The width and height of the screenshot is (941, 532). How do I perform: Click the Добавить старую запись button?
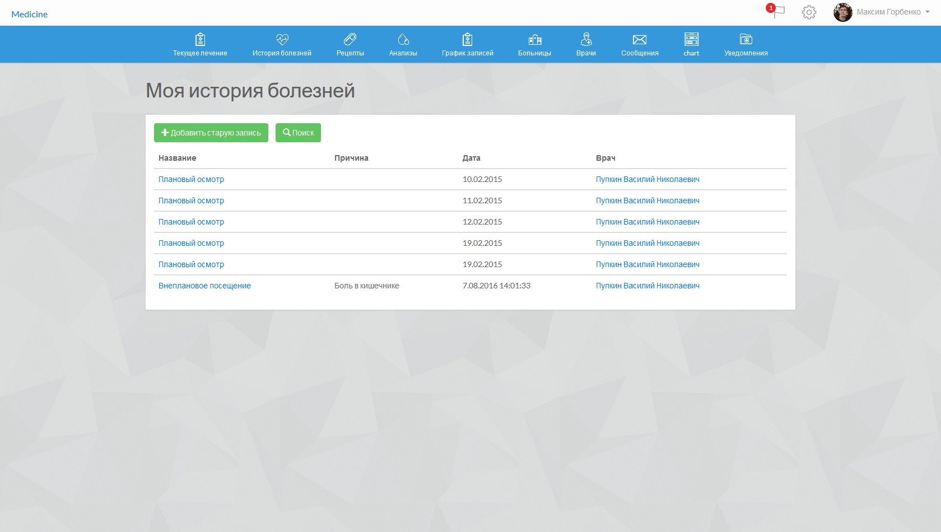[x=211, y=133]
